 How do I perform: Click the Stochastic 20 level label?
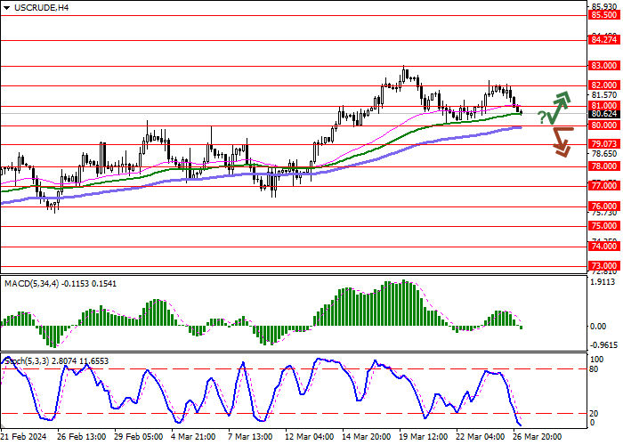pyautogui.click(x=594, y=414)
